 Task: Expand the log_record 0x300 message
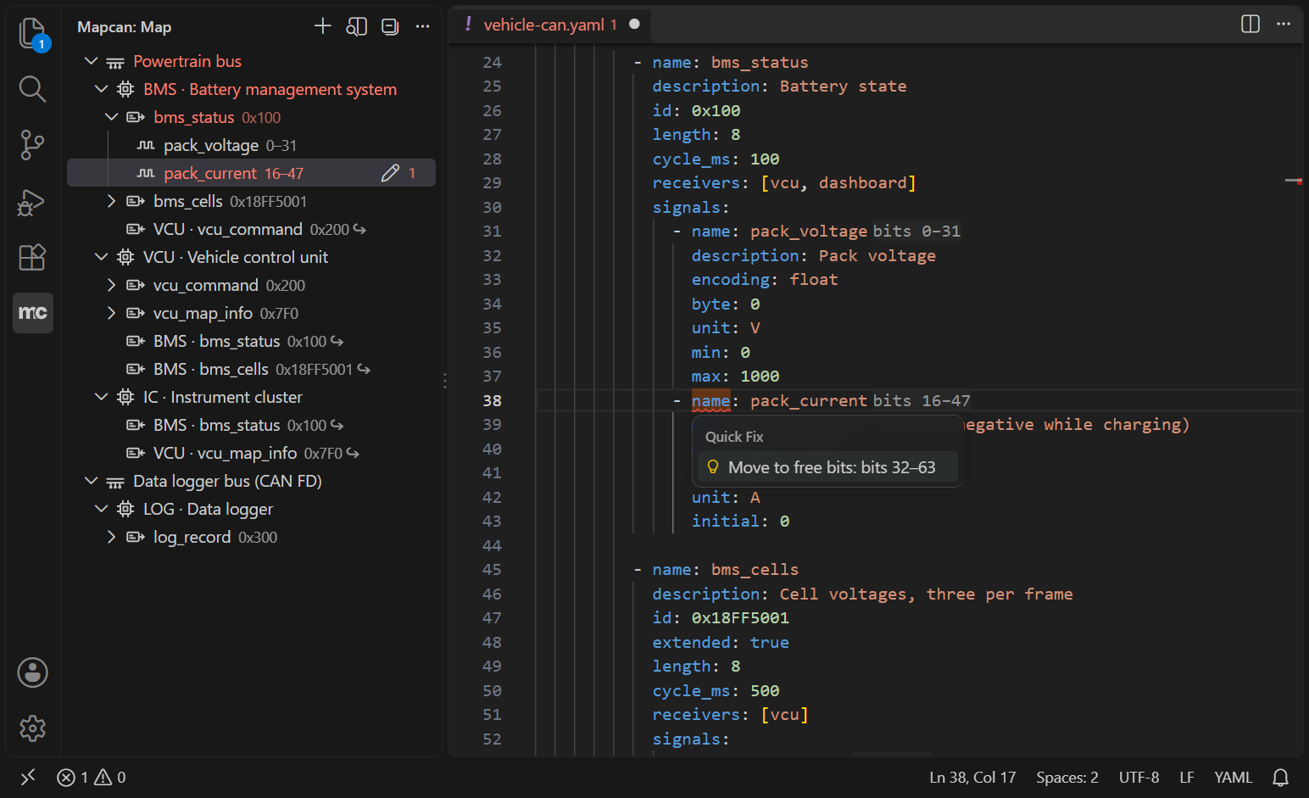tap(111, 537)
